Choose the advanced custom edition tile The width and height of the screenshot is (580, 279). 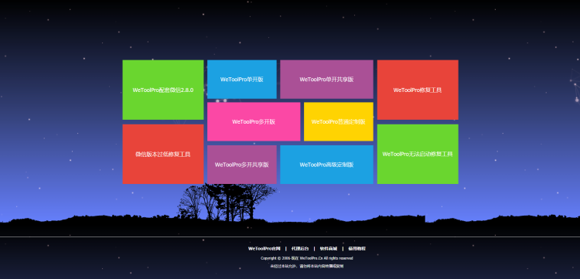point(326,165)
